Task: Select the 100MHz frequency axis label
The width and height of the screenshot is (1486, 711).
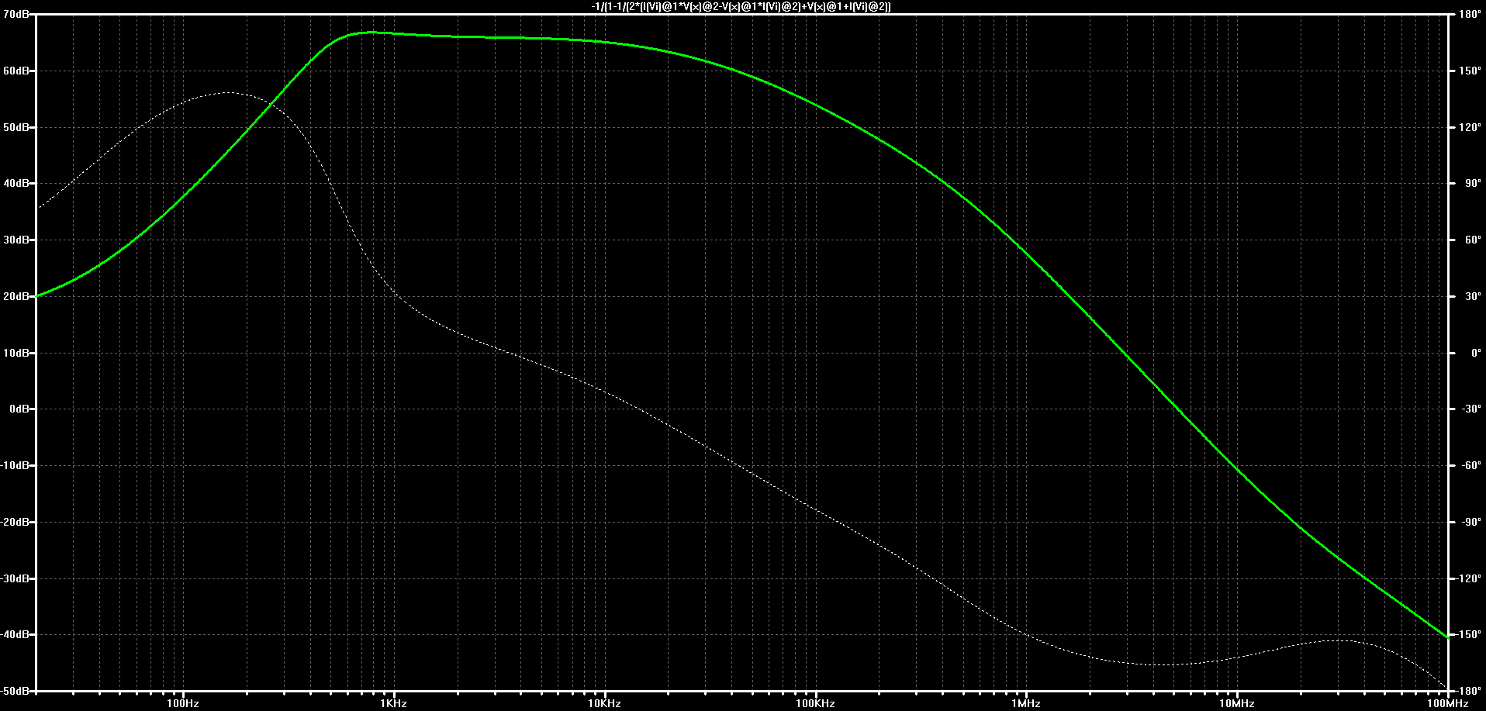Action: (1447, 703)
